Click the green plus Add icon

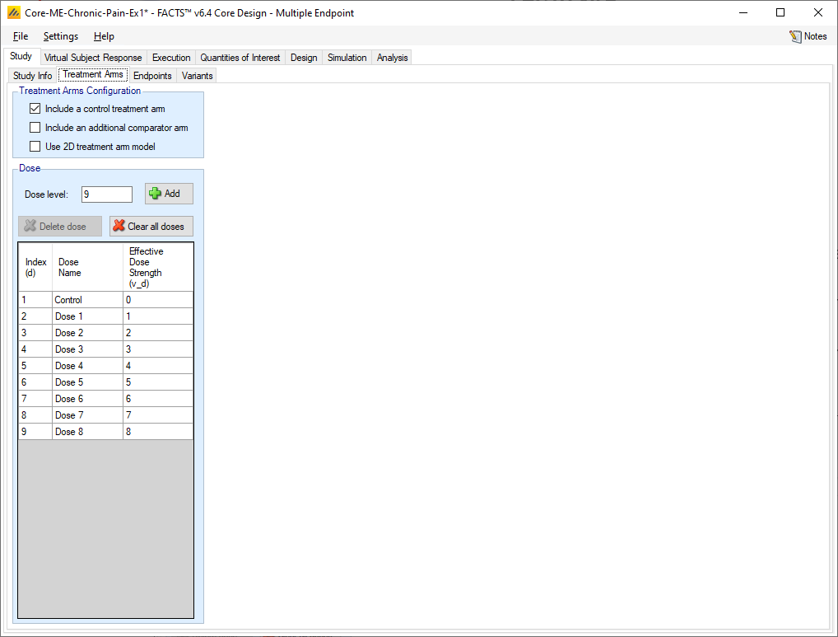tap(155, 194)
